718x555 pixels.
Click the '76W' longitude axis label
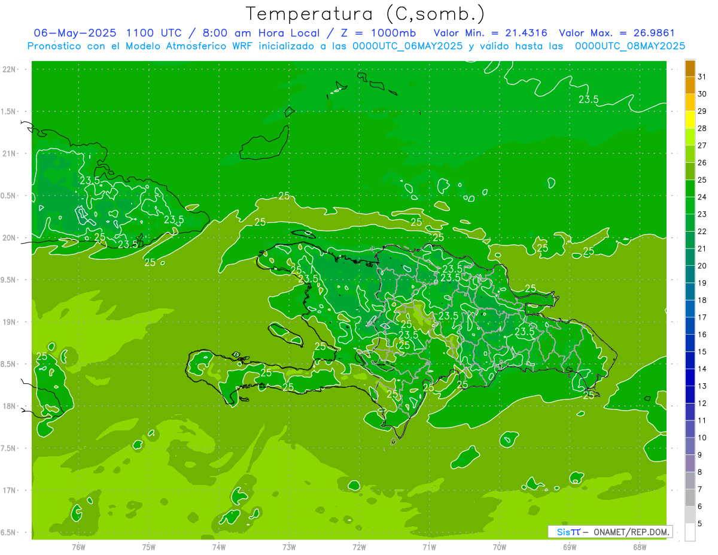coord(78,547)
